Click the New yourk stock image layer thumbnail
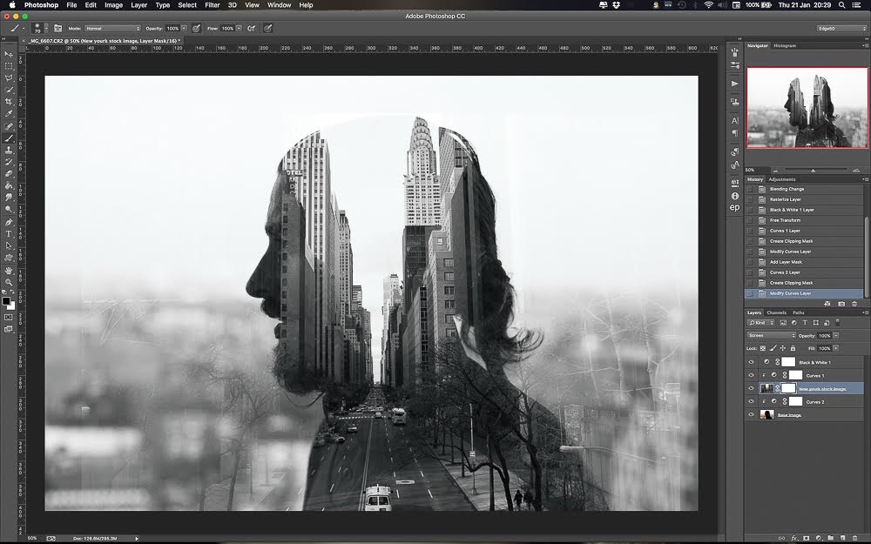 coord(766,388)
